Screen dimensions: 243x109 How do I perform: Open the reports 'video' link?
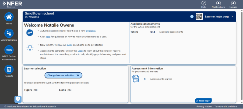click(x=81, y=51)
